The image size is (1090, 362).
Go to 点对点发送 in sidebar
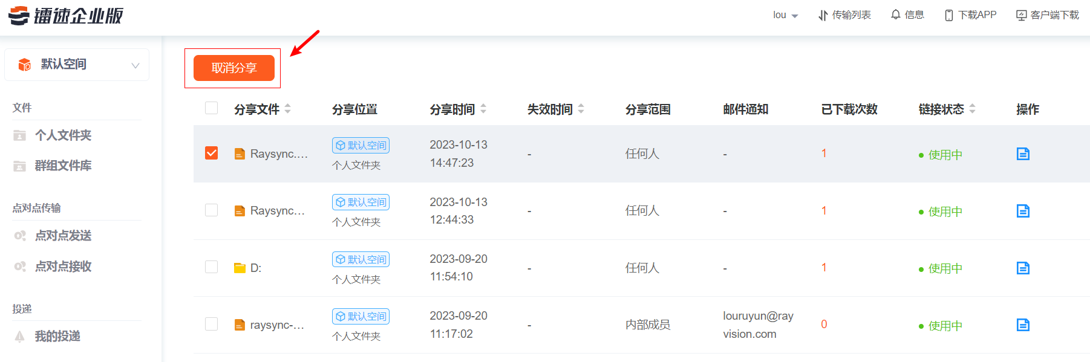tap(63, 236)
